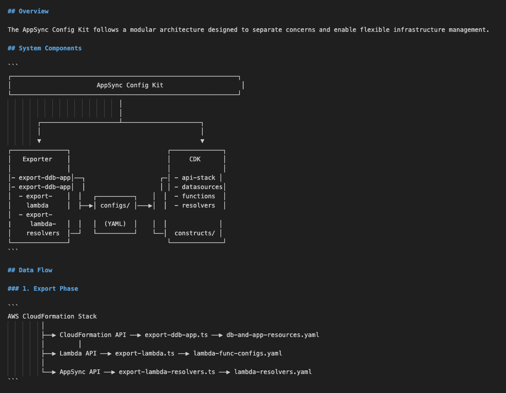Click 'CloudFormation API' in the flow diagram
The height and width of the screenshot is (393, 506).
93,335
